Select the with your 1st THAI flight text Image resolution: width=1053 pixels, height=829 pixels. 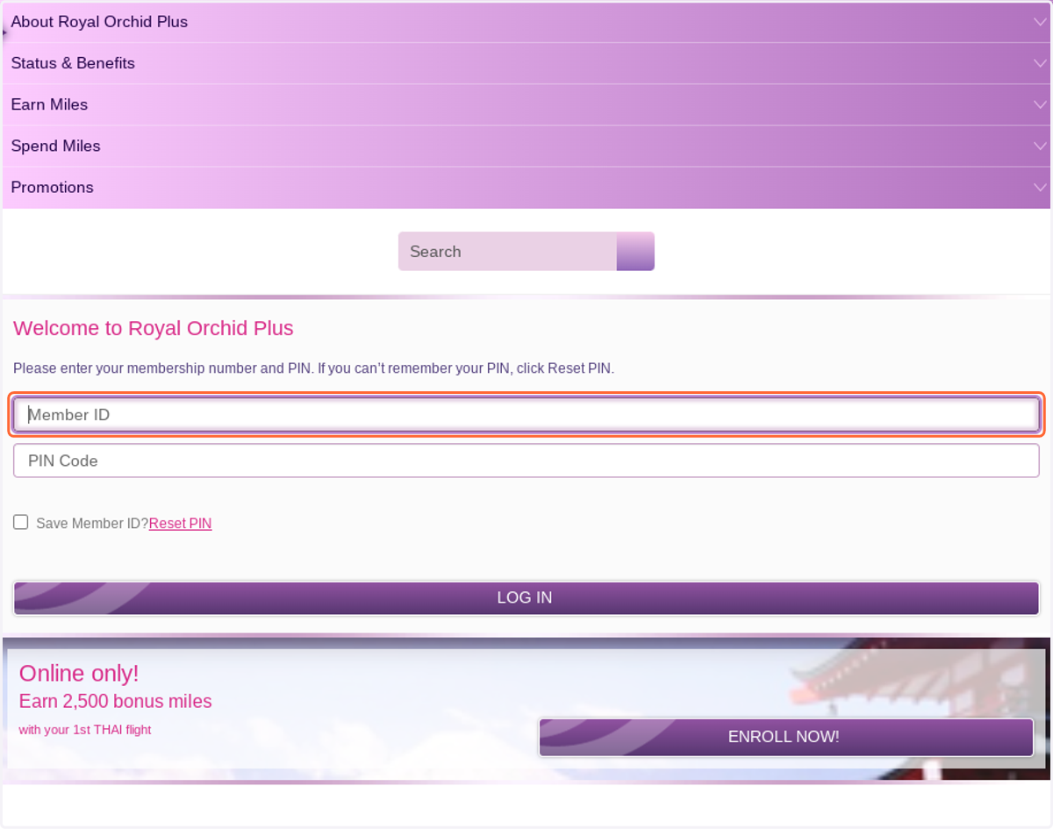85,730
